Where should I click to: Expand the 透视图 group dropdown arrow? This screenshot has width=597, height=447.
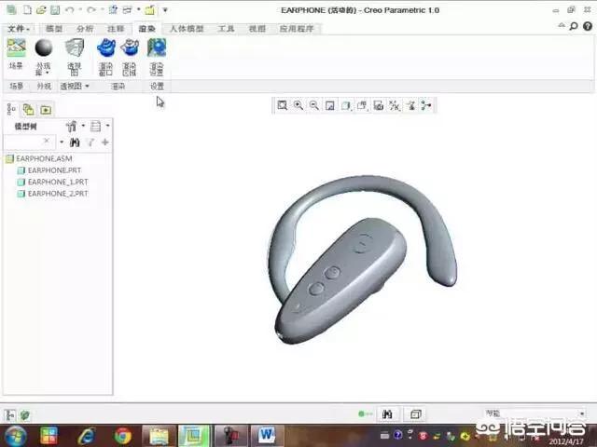pyautogui.click(x=88, y=86)
